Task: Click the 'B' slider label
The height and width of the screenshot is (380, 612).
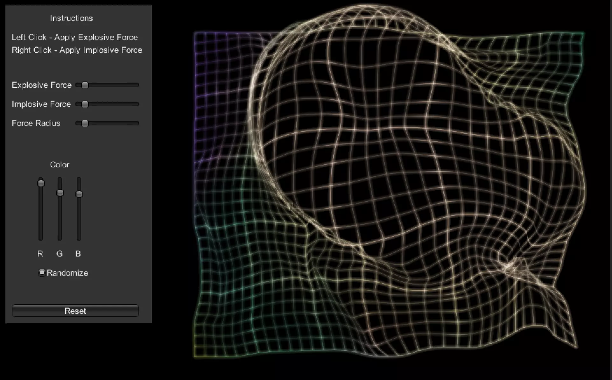Action: pyautogui.click(x=78, y=254)
